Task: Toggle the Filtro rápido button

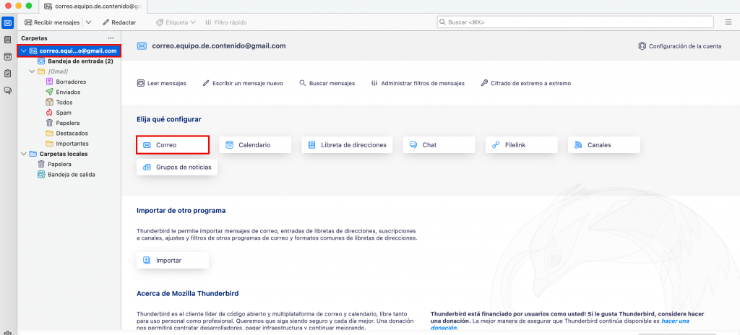Action: pos(225,22)
